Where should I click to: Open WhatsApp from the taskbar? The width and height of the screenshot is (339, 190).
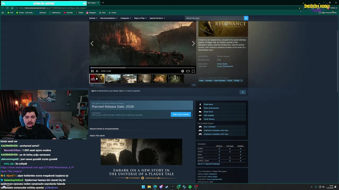click(x=179, y=187)
